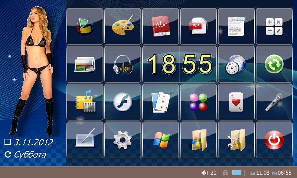This screenshot has width=297, height=178.
Task: Open the gear settings tile
Action: pos(123,140)
